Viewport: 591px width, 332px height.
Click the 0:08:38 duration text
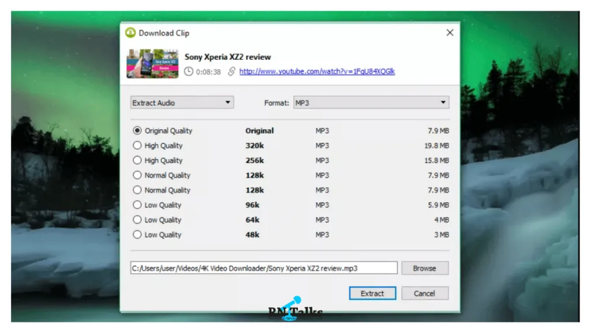208,71
